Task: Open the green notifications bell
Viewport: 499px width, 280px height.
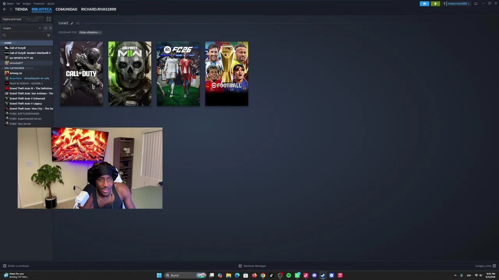Action: (x=435, y=3)
